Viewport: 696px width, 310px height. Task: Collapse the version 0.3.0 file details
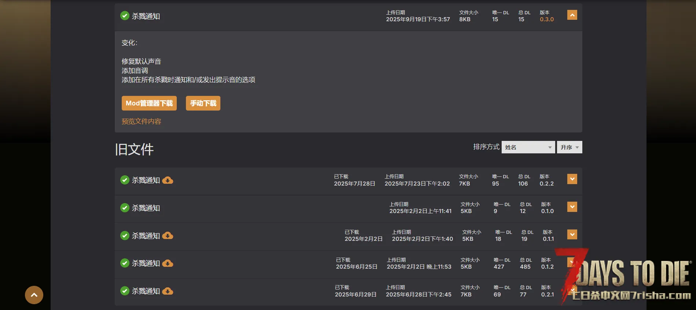[x=572, y=15]
